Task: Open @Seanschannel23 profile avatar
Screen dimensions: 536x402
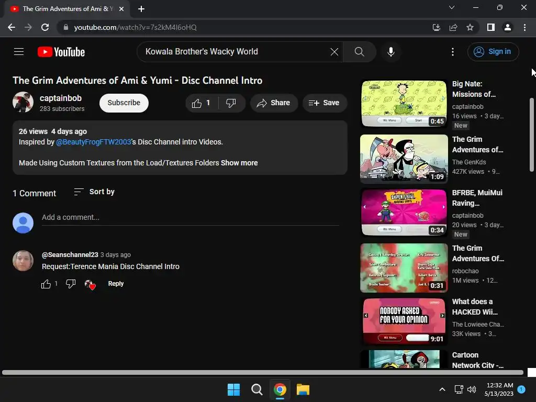Action: pos(23,261)
